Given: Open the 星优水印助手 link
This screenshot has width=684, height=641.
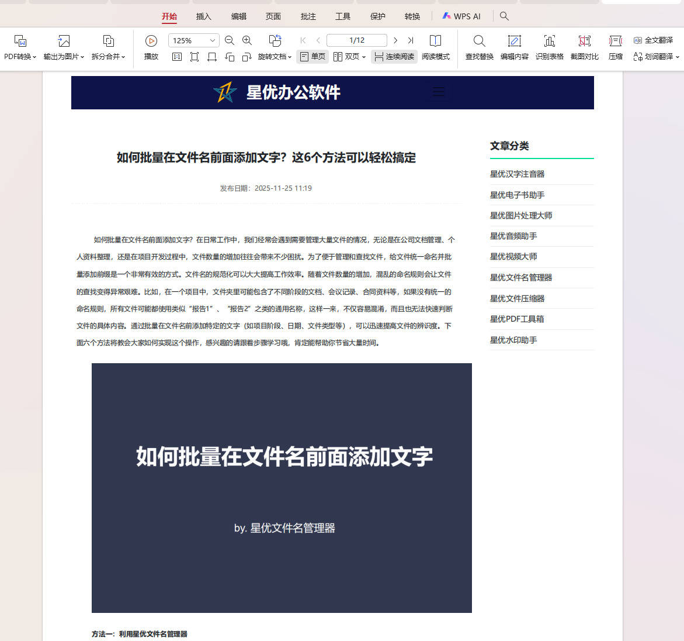Looking at the screenshot, I should [513, 340].
